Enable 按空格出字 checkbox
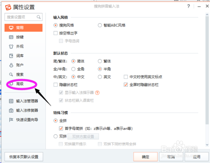 click(55, 33)
